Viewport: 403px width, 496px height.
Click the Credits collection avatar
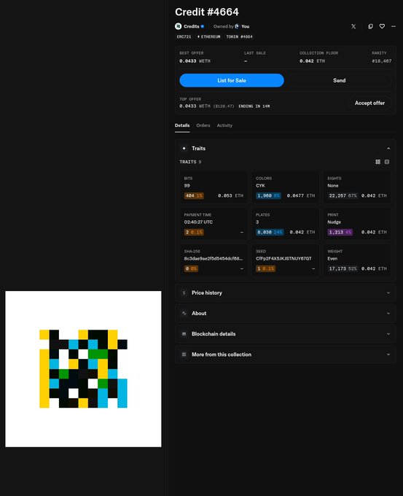(179, 26)
